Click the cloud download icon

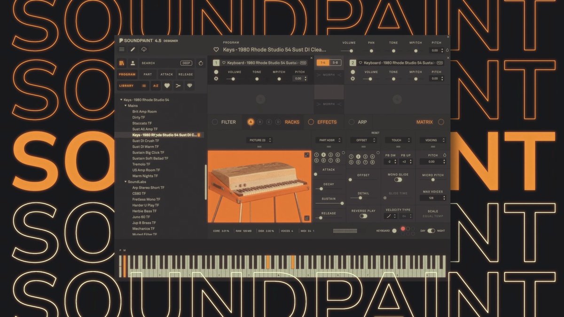144,49
